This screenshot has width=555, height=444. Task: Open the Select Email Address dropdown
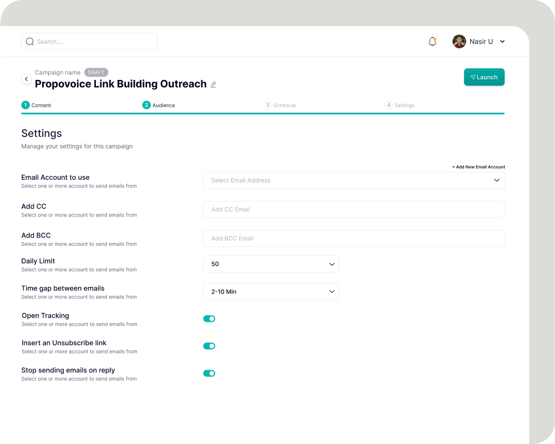[354, 180]
